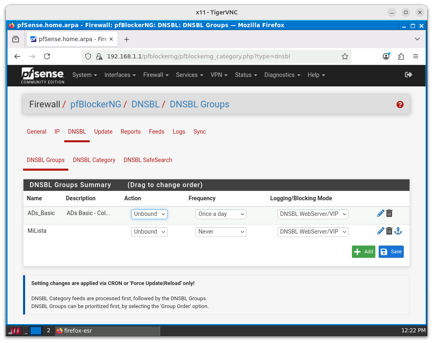Viewport: 433px width, 343px height.
Task: Edit the MiLista group with pencil icon
Action: [x=381, y=231]
